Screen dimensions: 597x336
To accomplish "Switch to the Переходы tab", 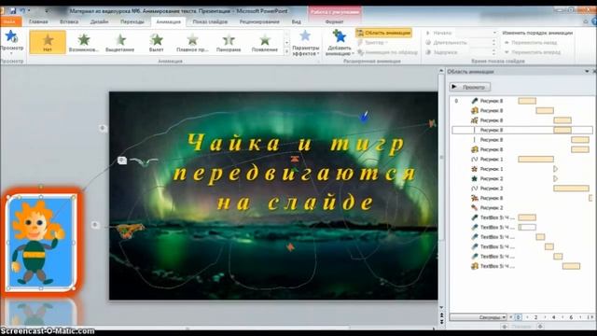I will pos(132,21).
